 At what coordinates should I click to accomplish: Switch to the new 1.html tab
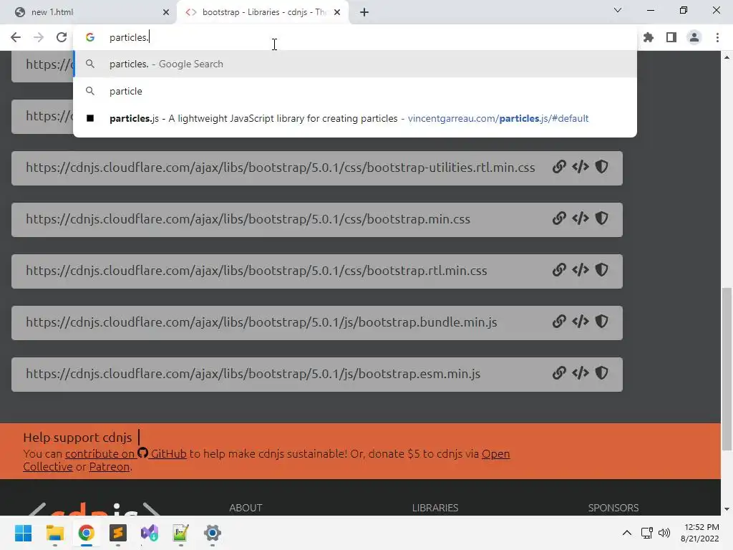click(x=88, y=12)
